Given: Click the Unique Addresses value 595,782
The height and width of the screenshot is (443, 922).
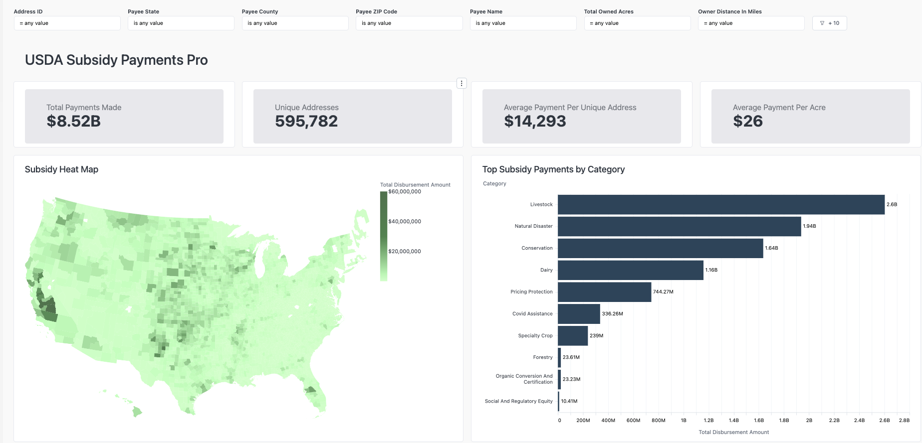Looking at the screenshot, I should [306, 121].
